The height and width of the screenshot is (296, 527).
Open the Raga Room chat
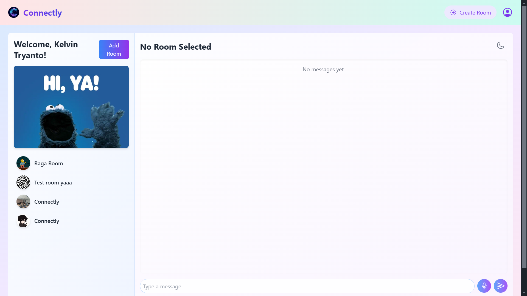(49, 163)
